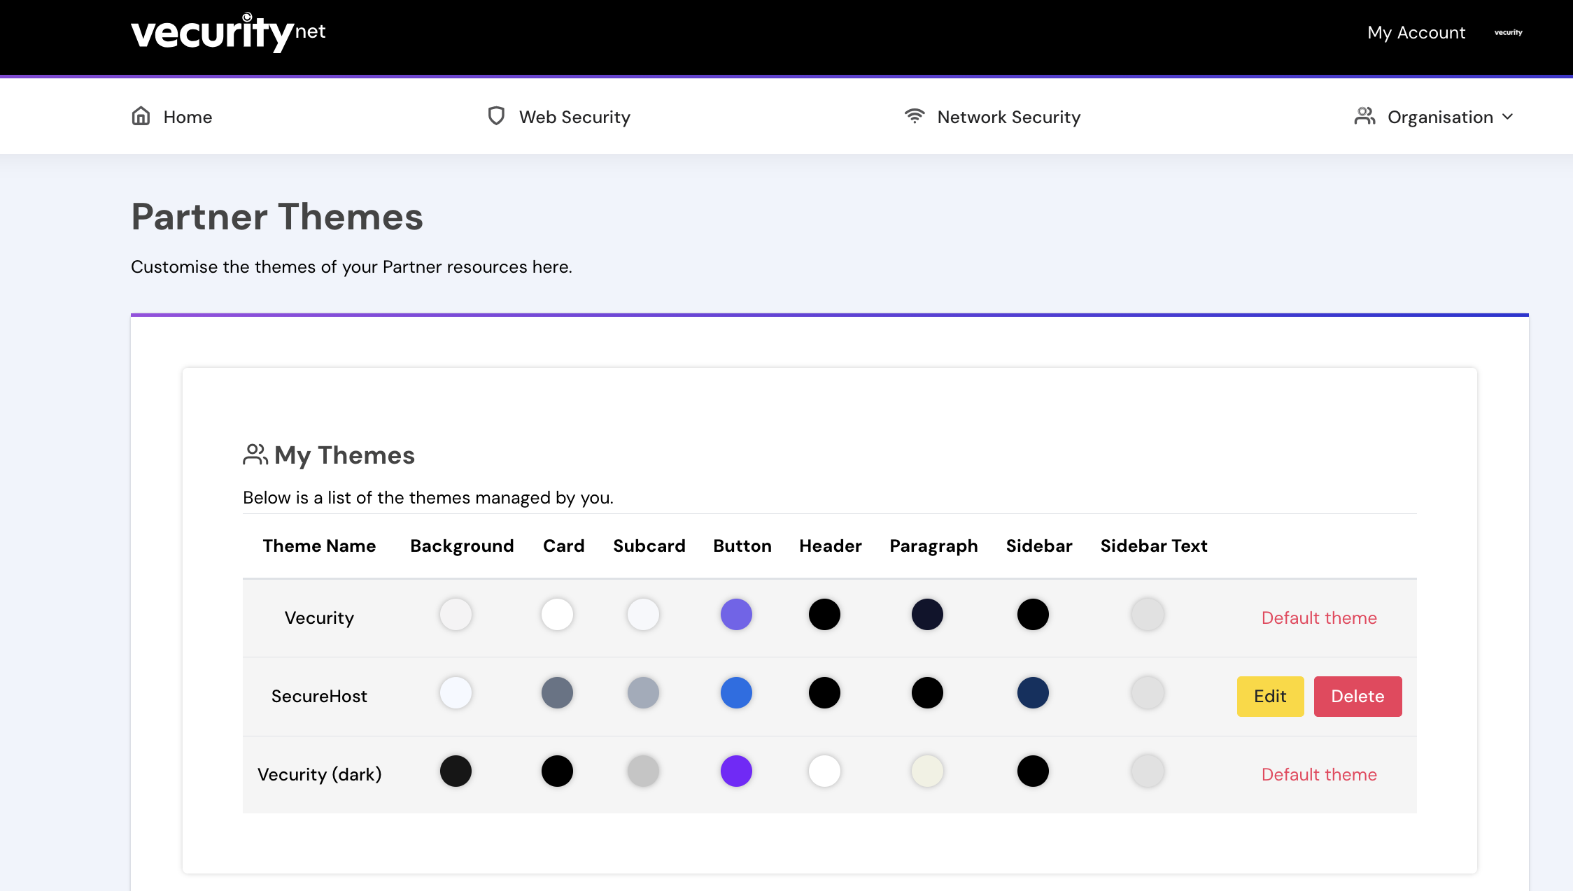Screen dimensions: 1573x891
Task: Click Edit on the SecureHost theme
Action: click(1269, 696)
